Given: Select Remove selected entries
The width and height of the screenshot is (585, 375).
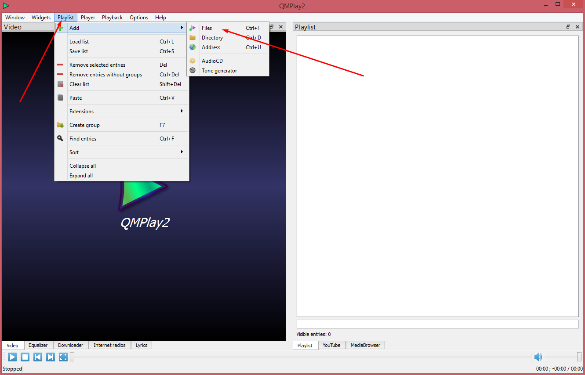Looking at the screenshot, I should pyautogui.click(x=122, y=65).
